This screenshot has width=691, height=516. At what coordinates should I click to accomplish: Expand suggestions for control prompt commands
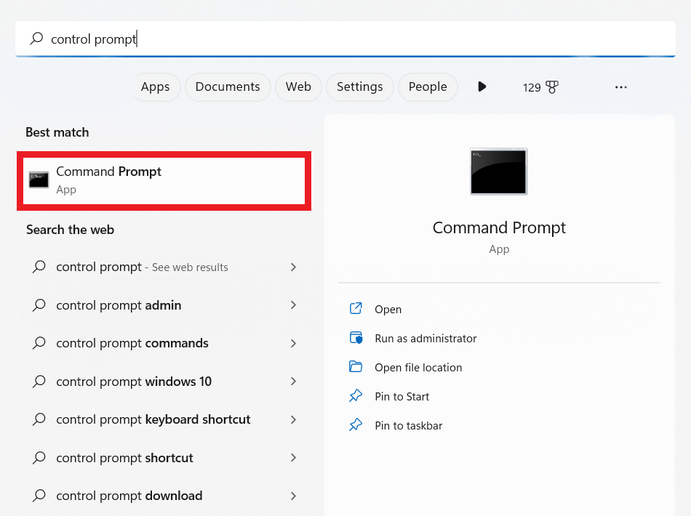pos(293,343)
